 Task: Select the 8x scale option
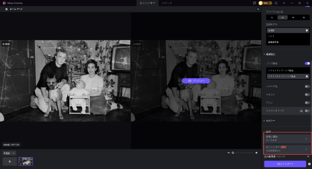[304, 17]
